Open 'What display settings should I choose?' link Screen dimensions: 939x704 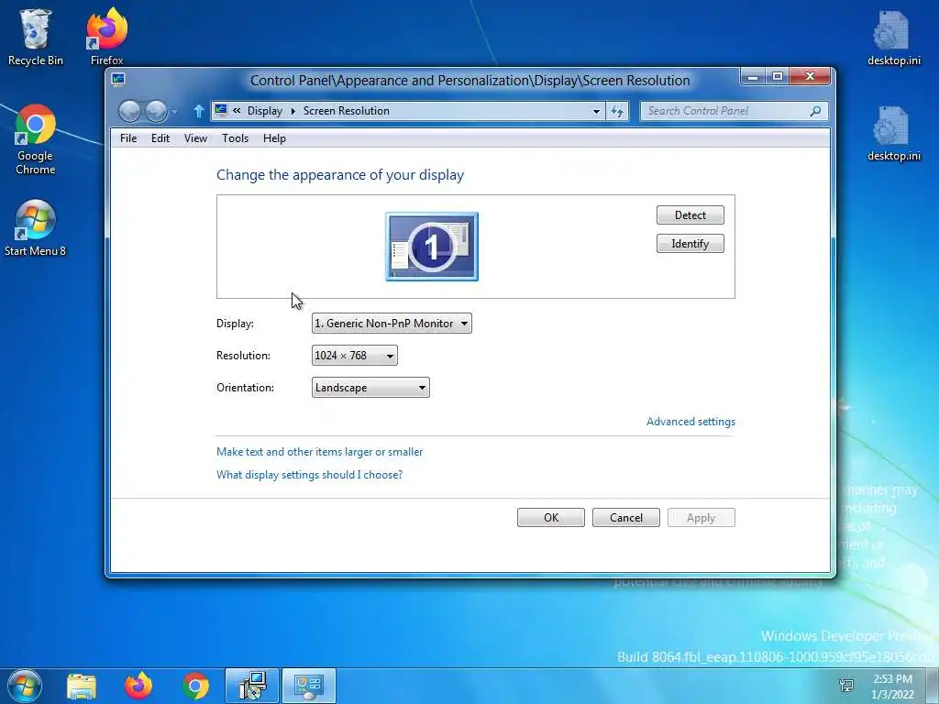coord(310,475)
